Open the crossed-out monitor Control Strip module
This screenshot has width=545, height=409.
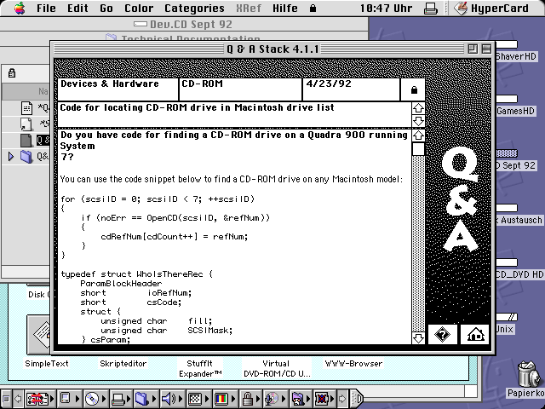point(324,399)
